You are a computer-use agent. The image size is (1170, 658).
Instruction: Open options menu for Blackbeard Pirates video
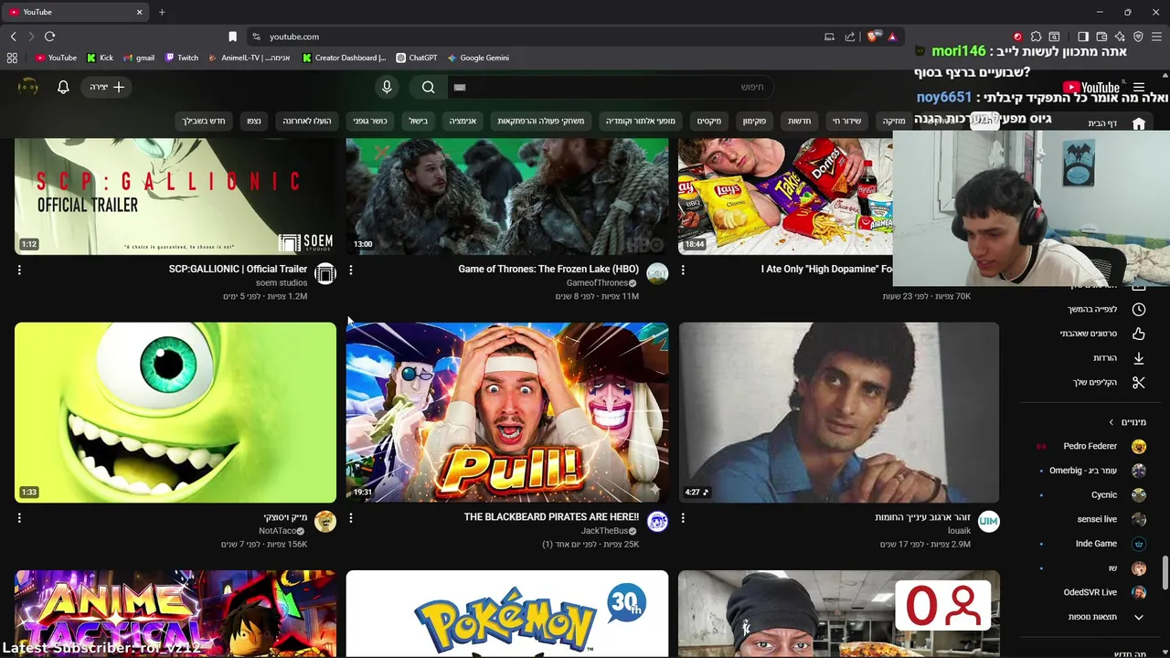[351, 518]
